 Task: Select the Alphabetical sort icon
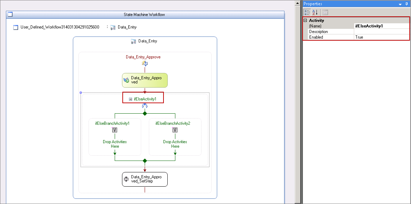(x=315, y=12)
